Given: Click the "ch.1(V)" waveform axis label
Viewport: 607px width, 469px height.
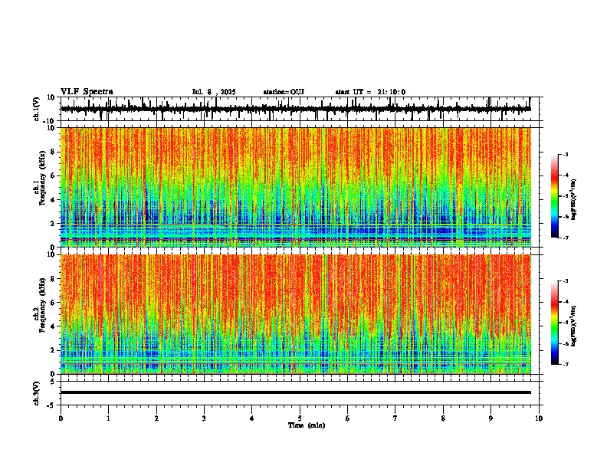Looking at the screenshot, I should click(37, 109).
